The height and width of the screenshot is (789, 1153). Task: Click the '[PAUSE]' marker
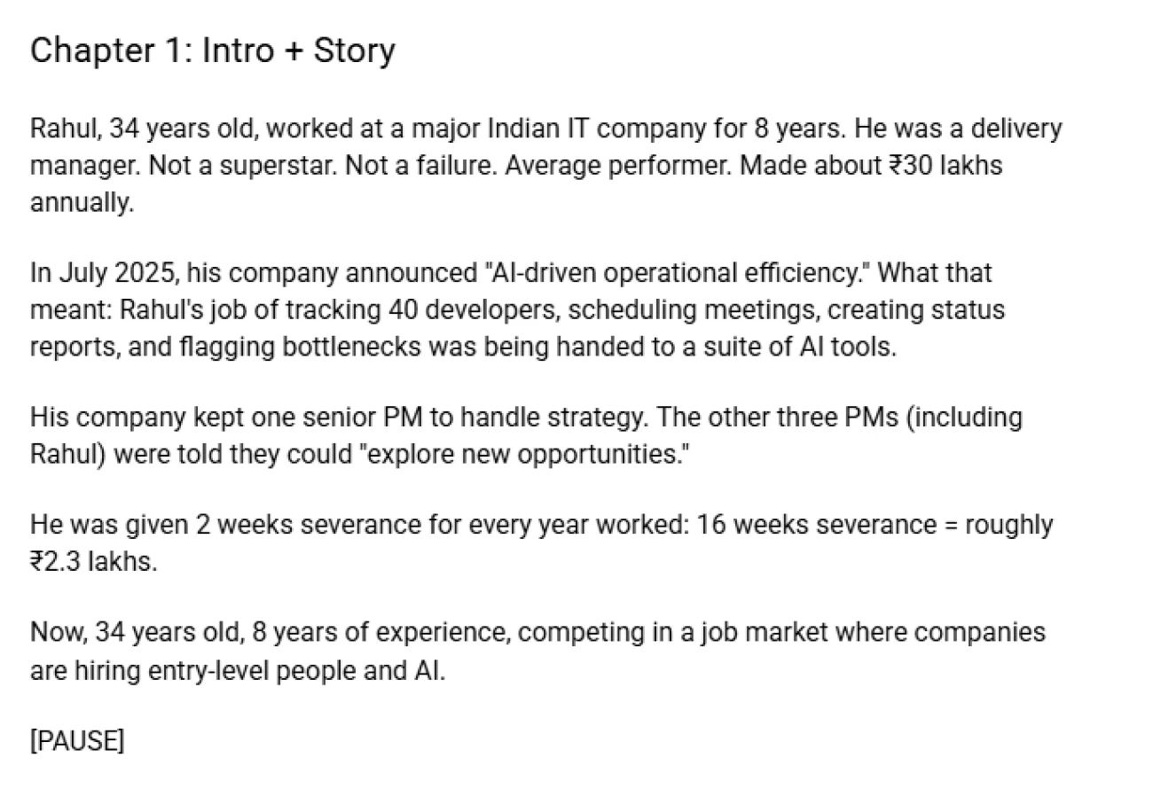[x=77, y=741]
